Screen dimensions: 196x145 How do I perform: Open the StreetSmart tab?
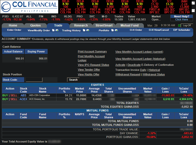point(104,25)
